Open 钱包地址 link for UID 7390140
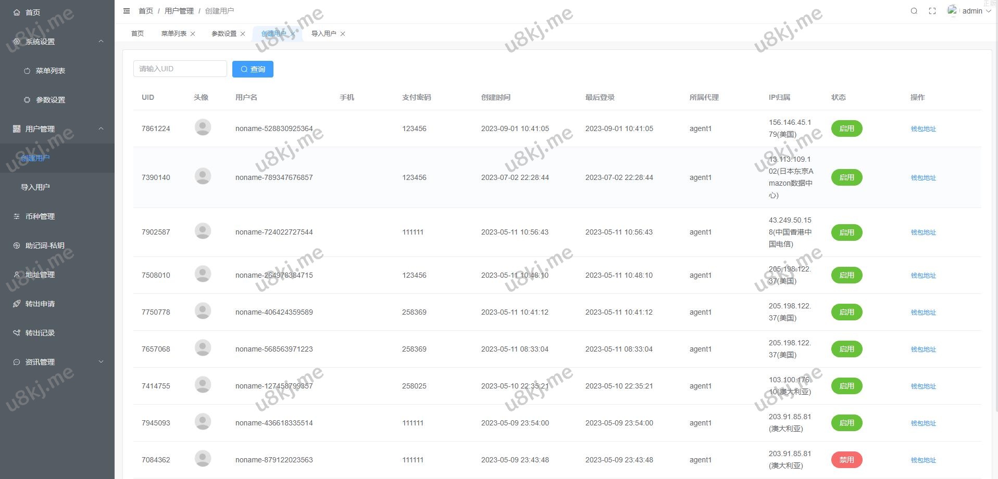This screenshot has width=998, height=479. 923,178
